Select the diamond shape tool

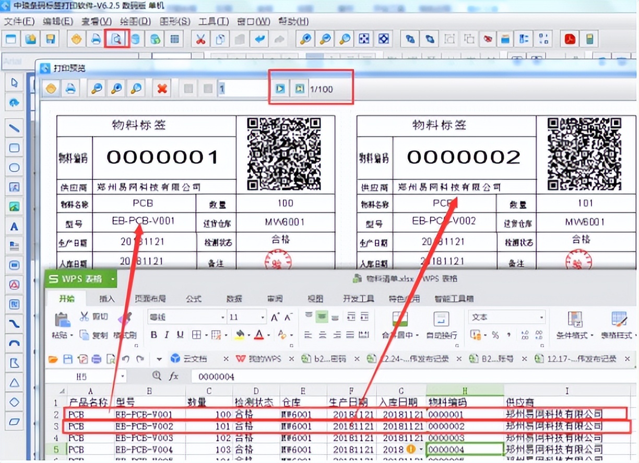(14, 403)
